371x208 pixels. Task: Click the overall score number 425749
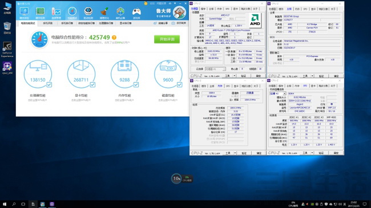click(x=99, y=38)
